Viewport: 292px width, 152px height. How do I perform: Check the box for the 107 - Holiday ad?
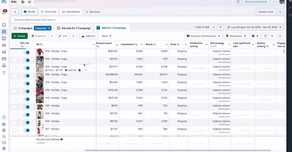pyautogui.click(x=14, y=130)
